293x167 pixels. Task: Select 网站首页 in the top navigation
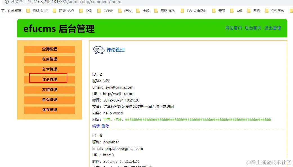pyautogui.click(x=233, y=28)
